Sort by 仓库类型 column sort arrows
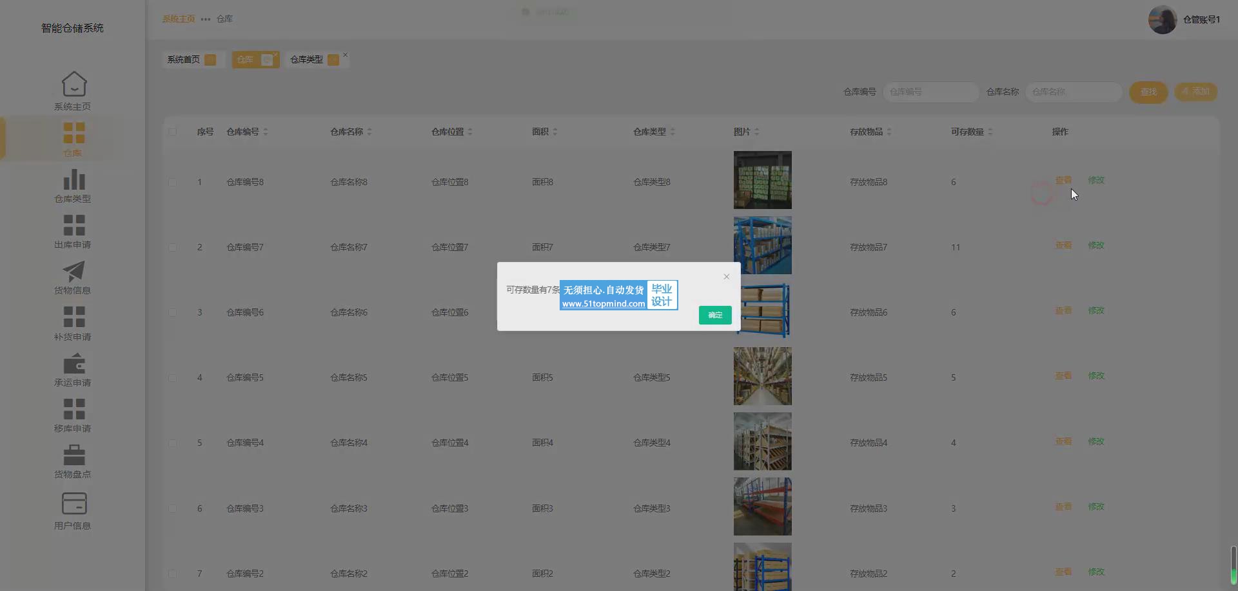Screen dimensions: 1238x591 point(673,132)
